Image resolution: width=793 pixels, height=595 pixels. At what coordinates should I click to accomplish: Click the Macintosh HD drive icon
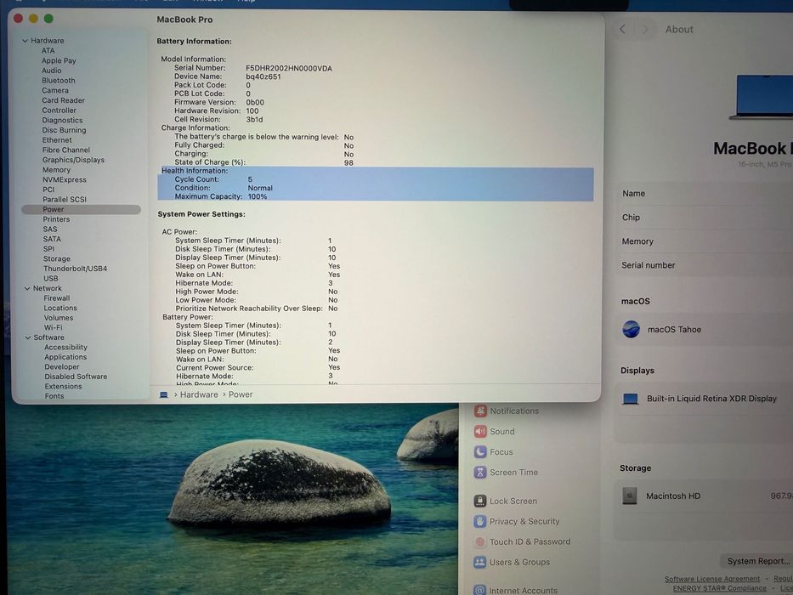tap(629, 496)
